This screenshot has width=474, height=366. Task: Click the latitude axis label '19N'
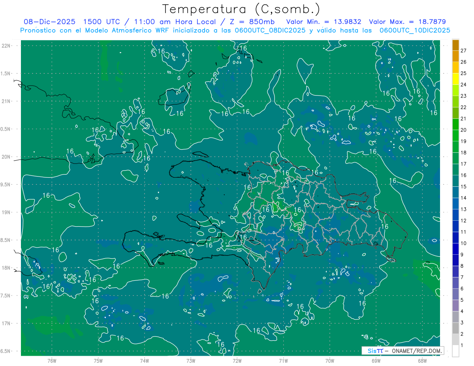6,212
